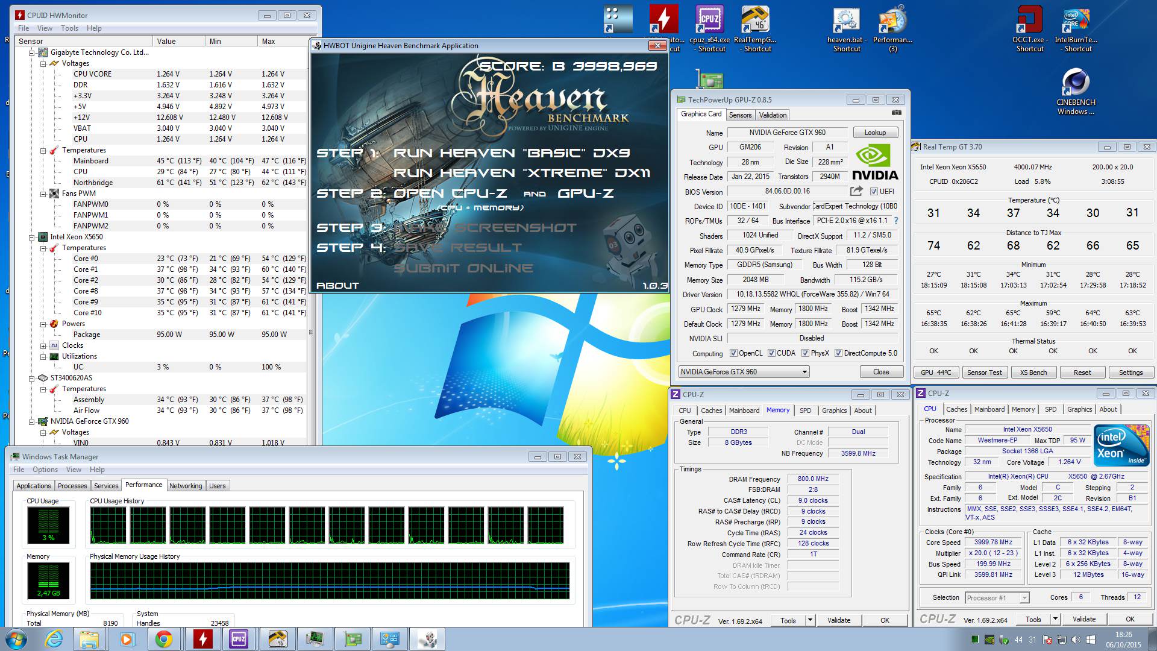Expand the Clocks node in HWMonitor
The image size is (1157, 651).
[x=43, y=345]
